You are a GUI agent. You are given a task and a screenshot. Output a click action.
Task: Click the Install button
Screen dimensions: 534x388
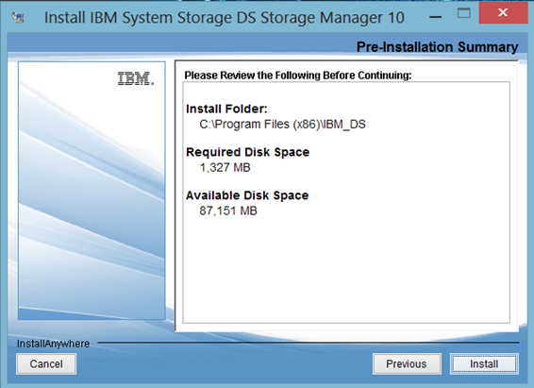(x=484, y=363)
